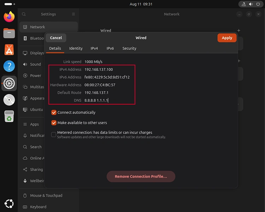Click the power tray icon

pyautogui.click(x=258, y=4)
